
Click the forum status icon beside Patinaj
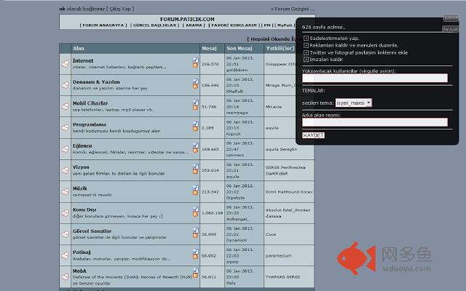coord(66,255)
